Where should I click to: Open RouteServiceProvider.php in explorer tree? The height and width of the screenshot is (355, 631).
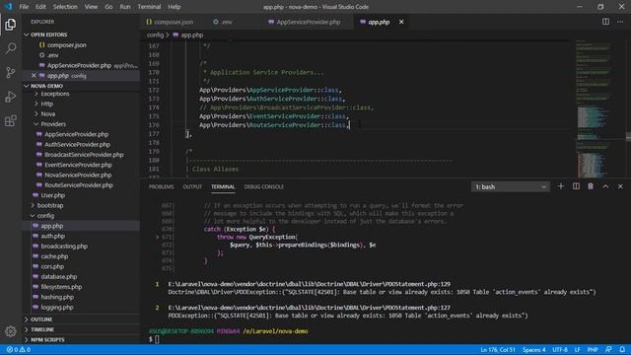(x=79, y=185)
